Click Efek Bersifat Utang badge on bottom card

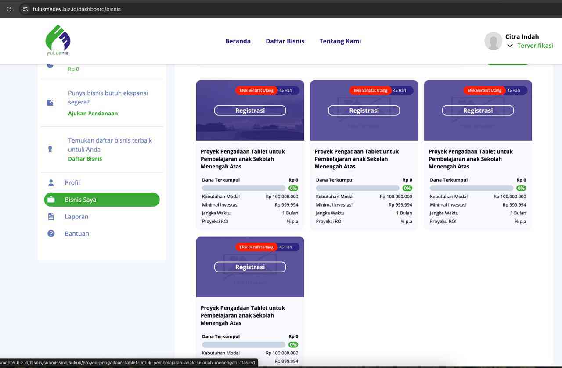[256, 247]
